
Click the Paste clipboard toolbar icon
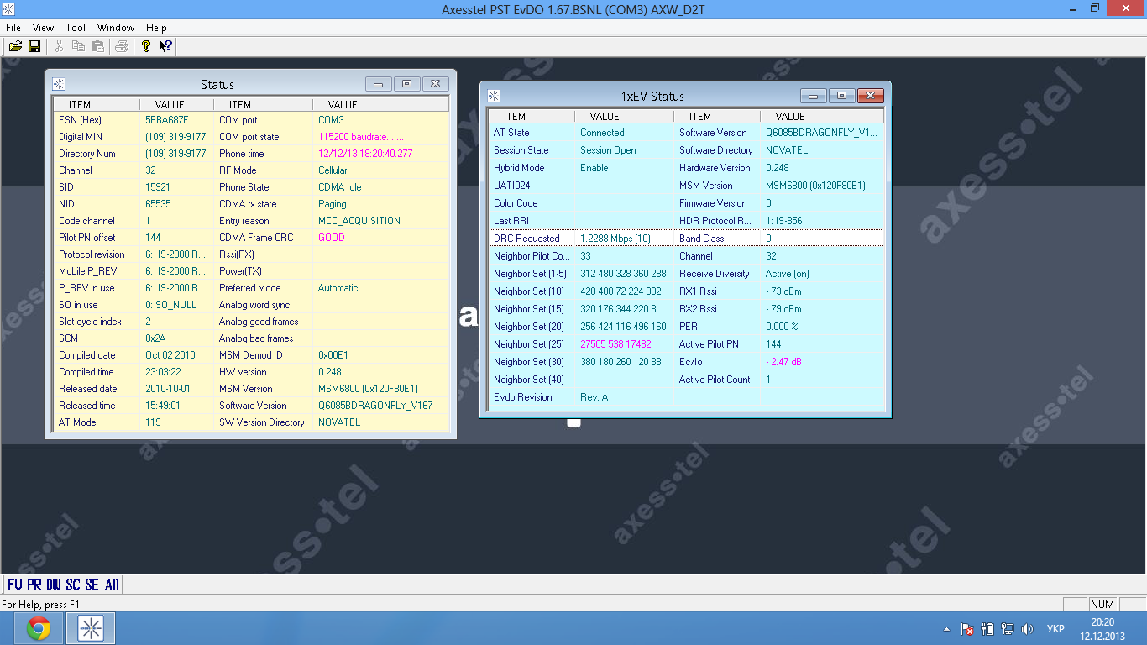click(97, 46)
